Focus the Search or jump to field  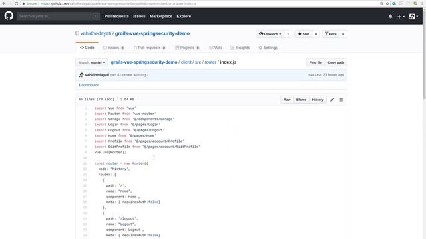[x=58, y=16]
